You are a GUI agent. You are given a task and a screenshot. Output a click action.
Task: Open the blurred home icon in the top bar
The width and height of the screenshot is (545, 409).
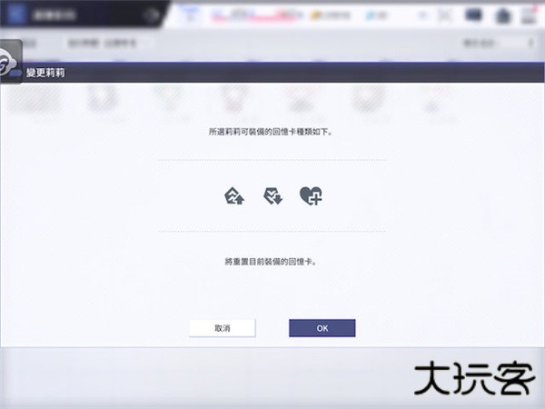[503, 16]
